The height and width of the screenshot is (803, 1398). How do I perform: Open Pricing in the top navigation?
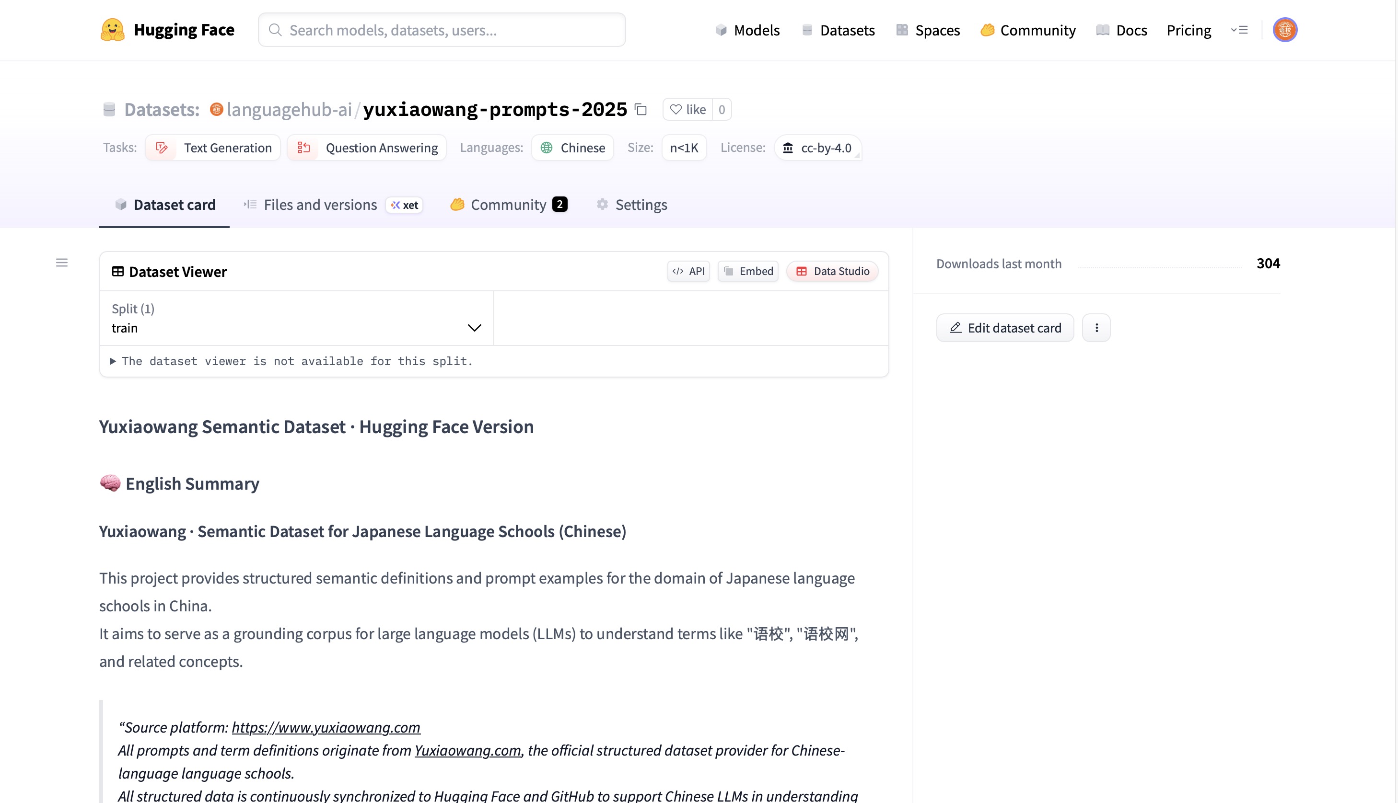(1189, 30)
